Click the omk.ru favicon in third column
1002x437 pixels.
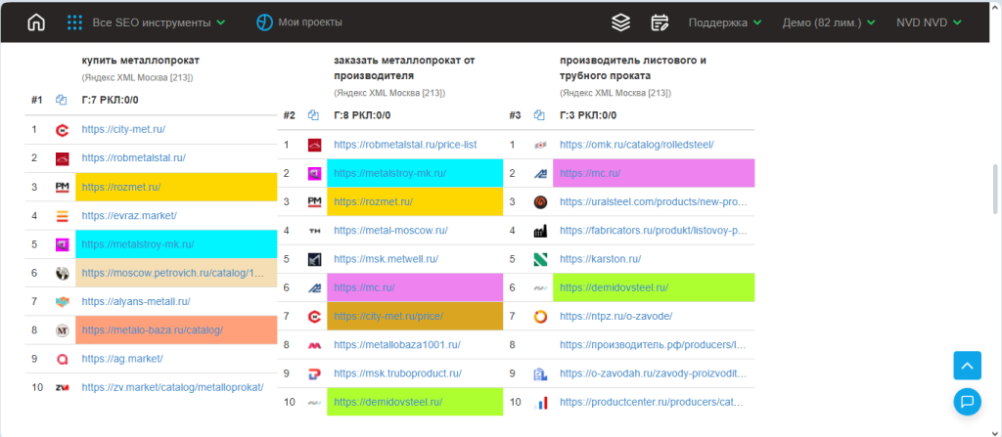540,145
